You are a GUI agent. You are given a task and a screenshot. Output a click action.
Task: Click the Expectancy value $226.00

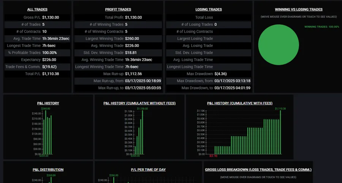tap(49, 59)
